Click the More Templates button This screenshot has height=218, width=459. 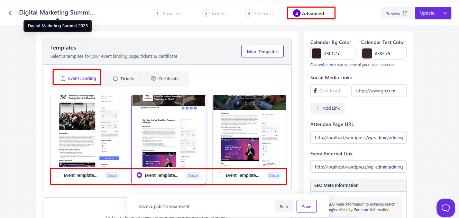[262, 52]
